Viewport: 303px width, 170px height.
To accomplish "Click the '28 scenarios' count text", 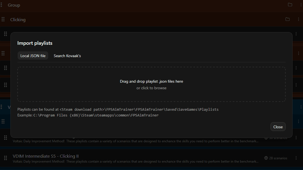I will coord(278,158).
